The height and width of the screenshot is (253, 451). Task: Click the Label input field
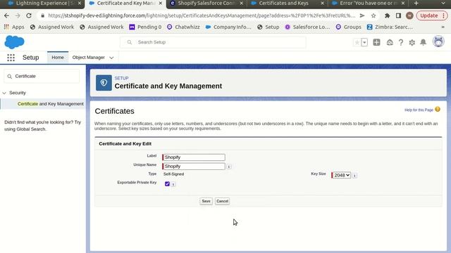(x=194, y=157)
